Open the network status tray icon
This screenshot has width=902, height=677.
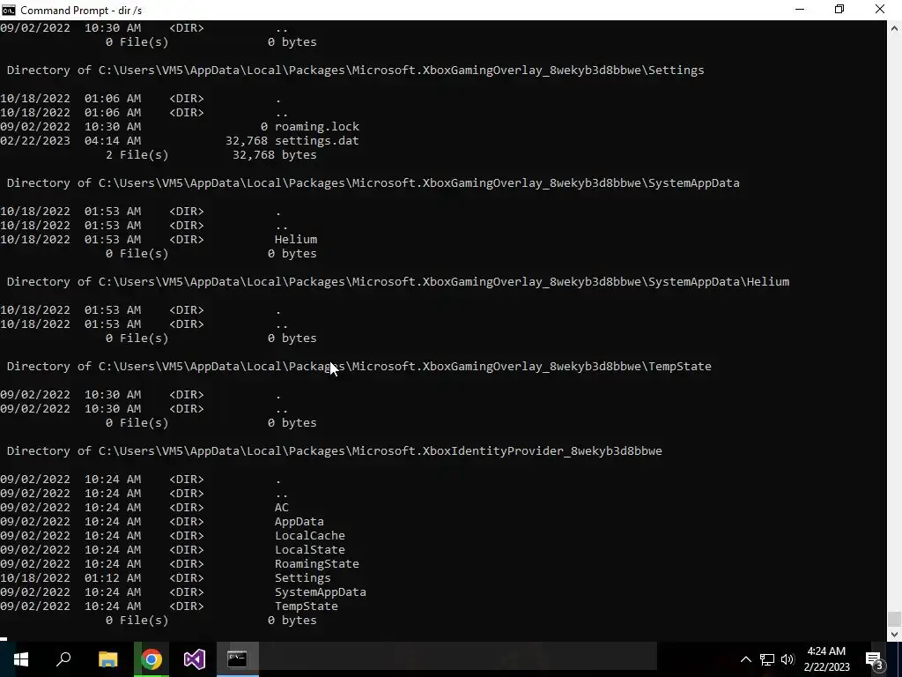767,659
